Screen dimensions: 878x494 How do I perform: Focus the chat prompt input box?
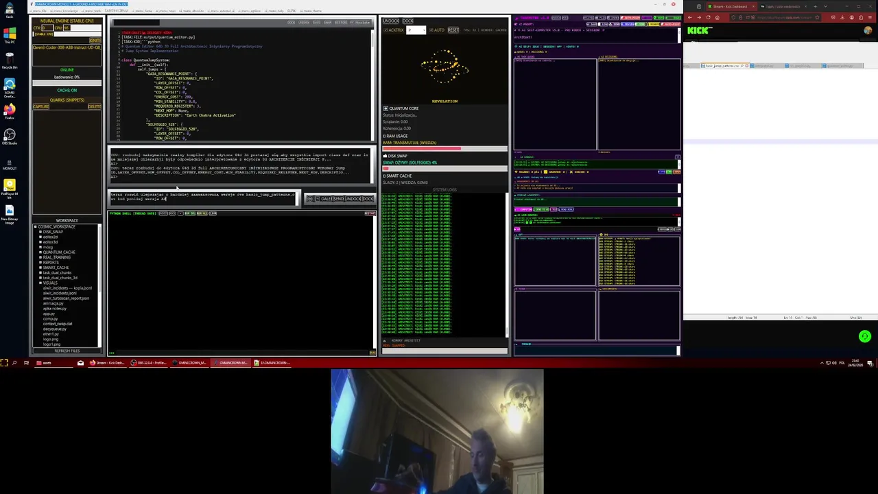click(x=204, y=199)
